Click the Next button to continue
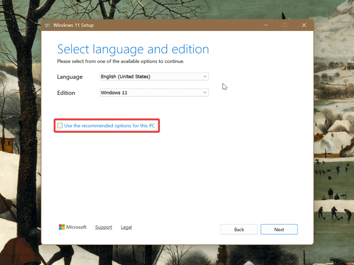This screenshot has height=265, width=354. tap(279, 229)
